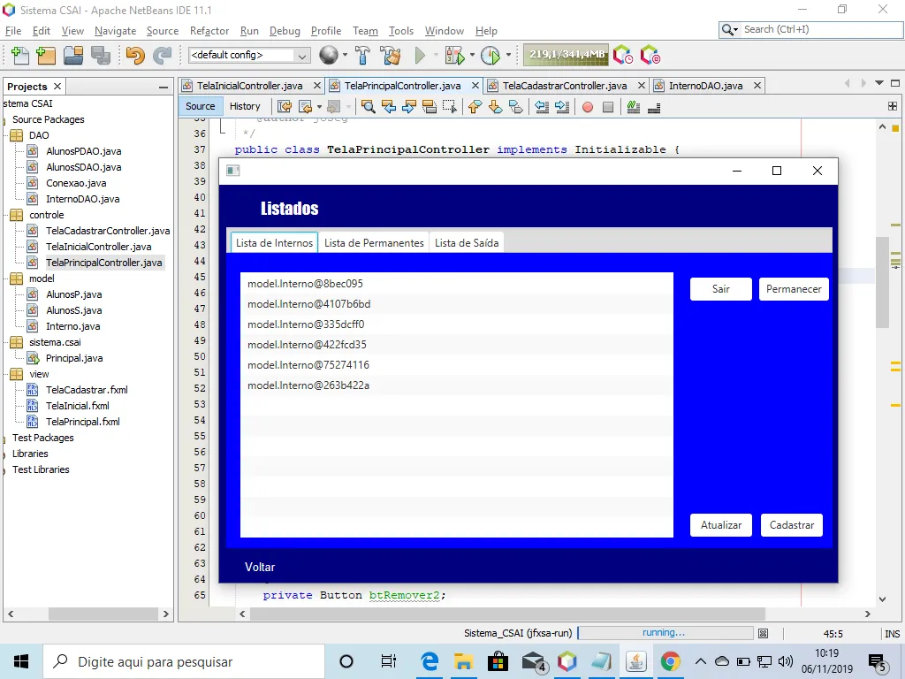Click the Last Edit icon in editor toolbar

pyautogui.click(x=285, y=107)
